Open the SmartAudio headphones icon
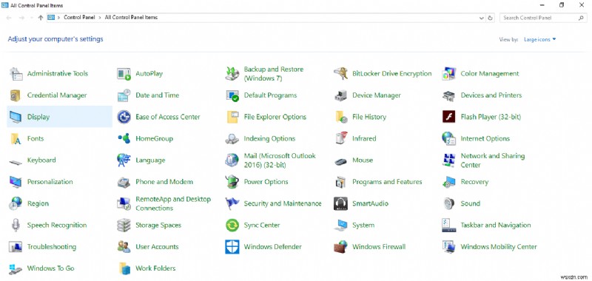 (340, 203)
